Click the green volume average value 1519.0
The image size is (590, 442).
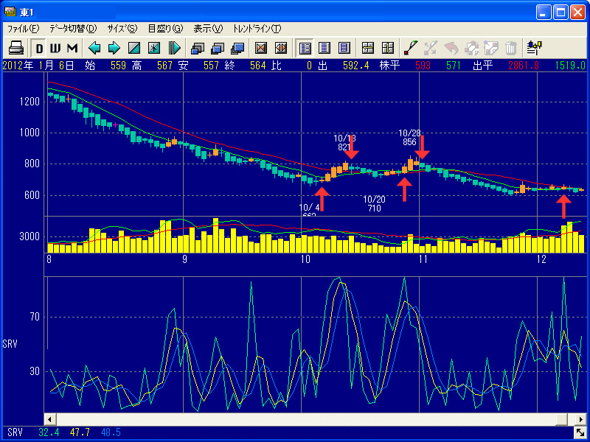pyautogui.click(x=570, y=66)
